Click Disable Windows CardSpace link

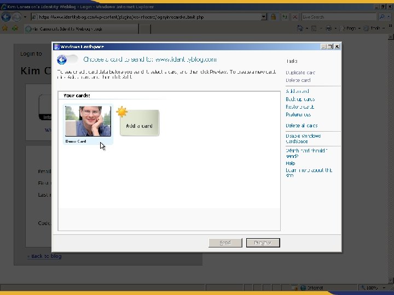coord(303,138)
